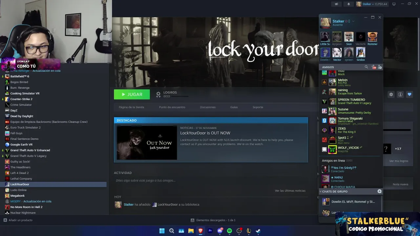
Task: Open LockYourDoor is OUT NOW headline
Action: coord(205,133)
